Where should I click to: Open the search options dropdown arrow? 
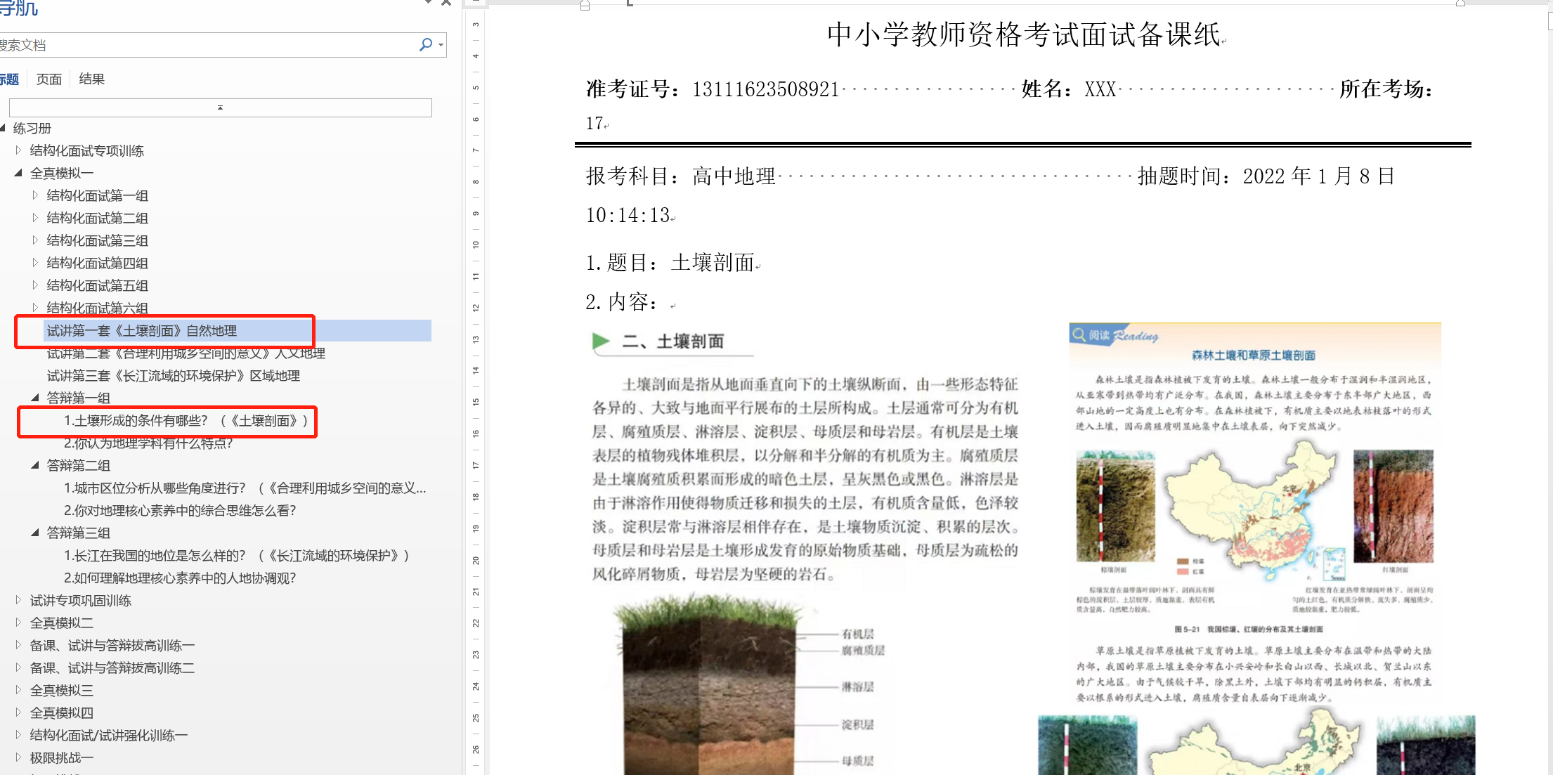pos(441,45)
